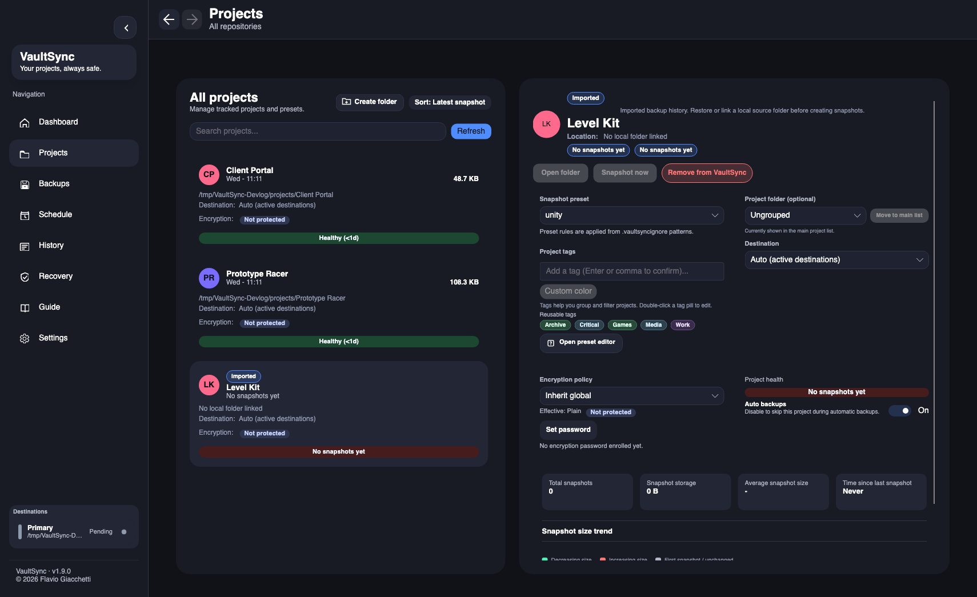Go back with the left arrow
Screen dimensions: 977x597
tap(169, 19)
